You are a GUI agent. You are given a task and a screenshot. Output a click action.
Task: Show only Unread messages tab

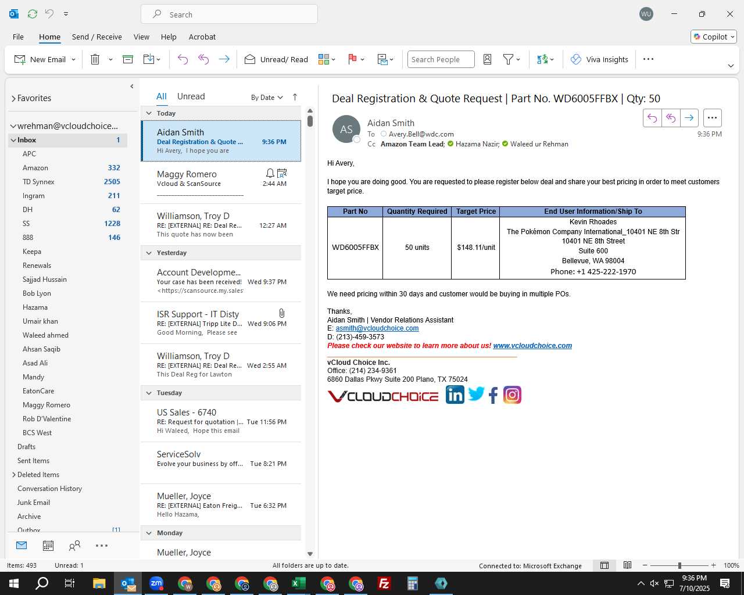[x=191, y=96]
